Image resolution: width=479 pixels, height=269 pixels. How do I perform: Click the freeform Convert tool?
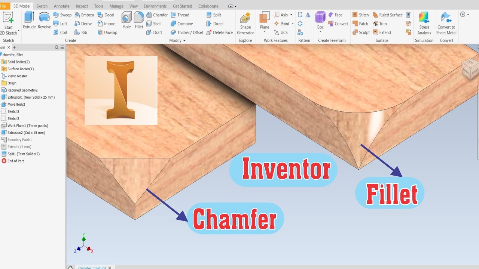coord(338,24)
